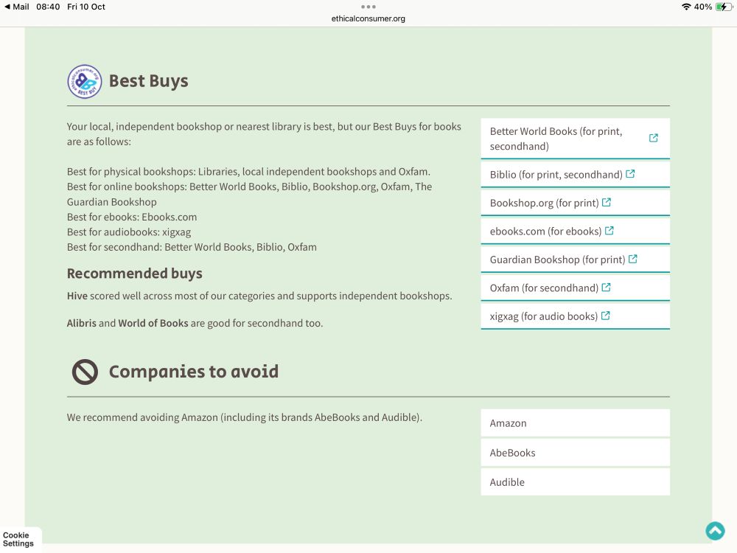Open ebooks.com (for ebooks) link
Image resolution: width=737 pixels, height=553 pixels.
point(575,231)
